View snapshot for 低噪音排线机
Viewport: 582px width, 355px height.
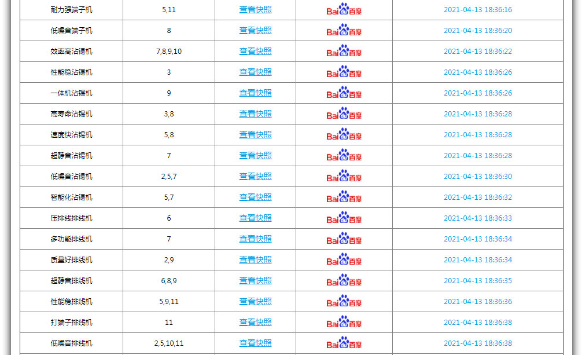[x=255, y=343]
